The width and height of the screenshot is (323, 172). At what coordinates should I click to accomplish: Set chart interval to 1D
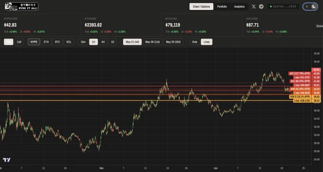(x=113, y=42)
